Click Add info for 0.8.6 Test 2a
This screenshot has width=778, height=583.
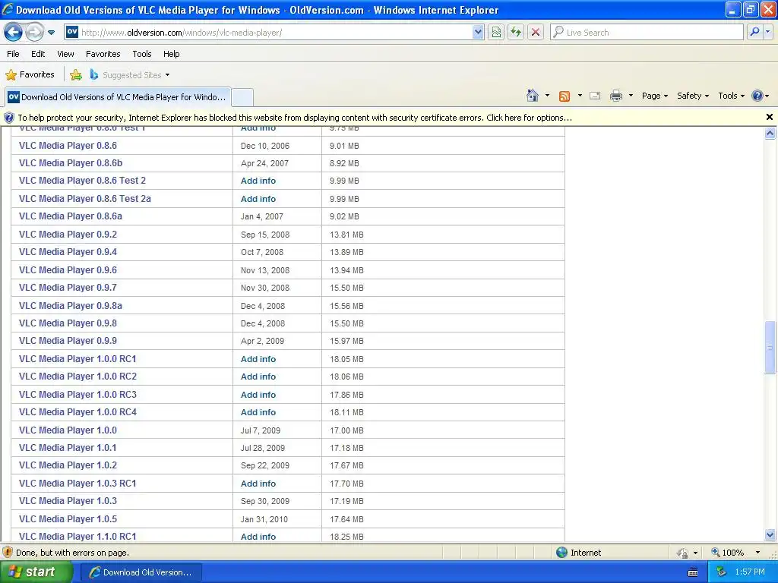click(x=258, y=199)
